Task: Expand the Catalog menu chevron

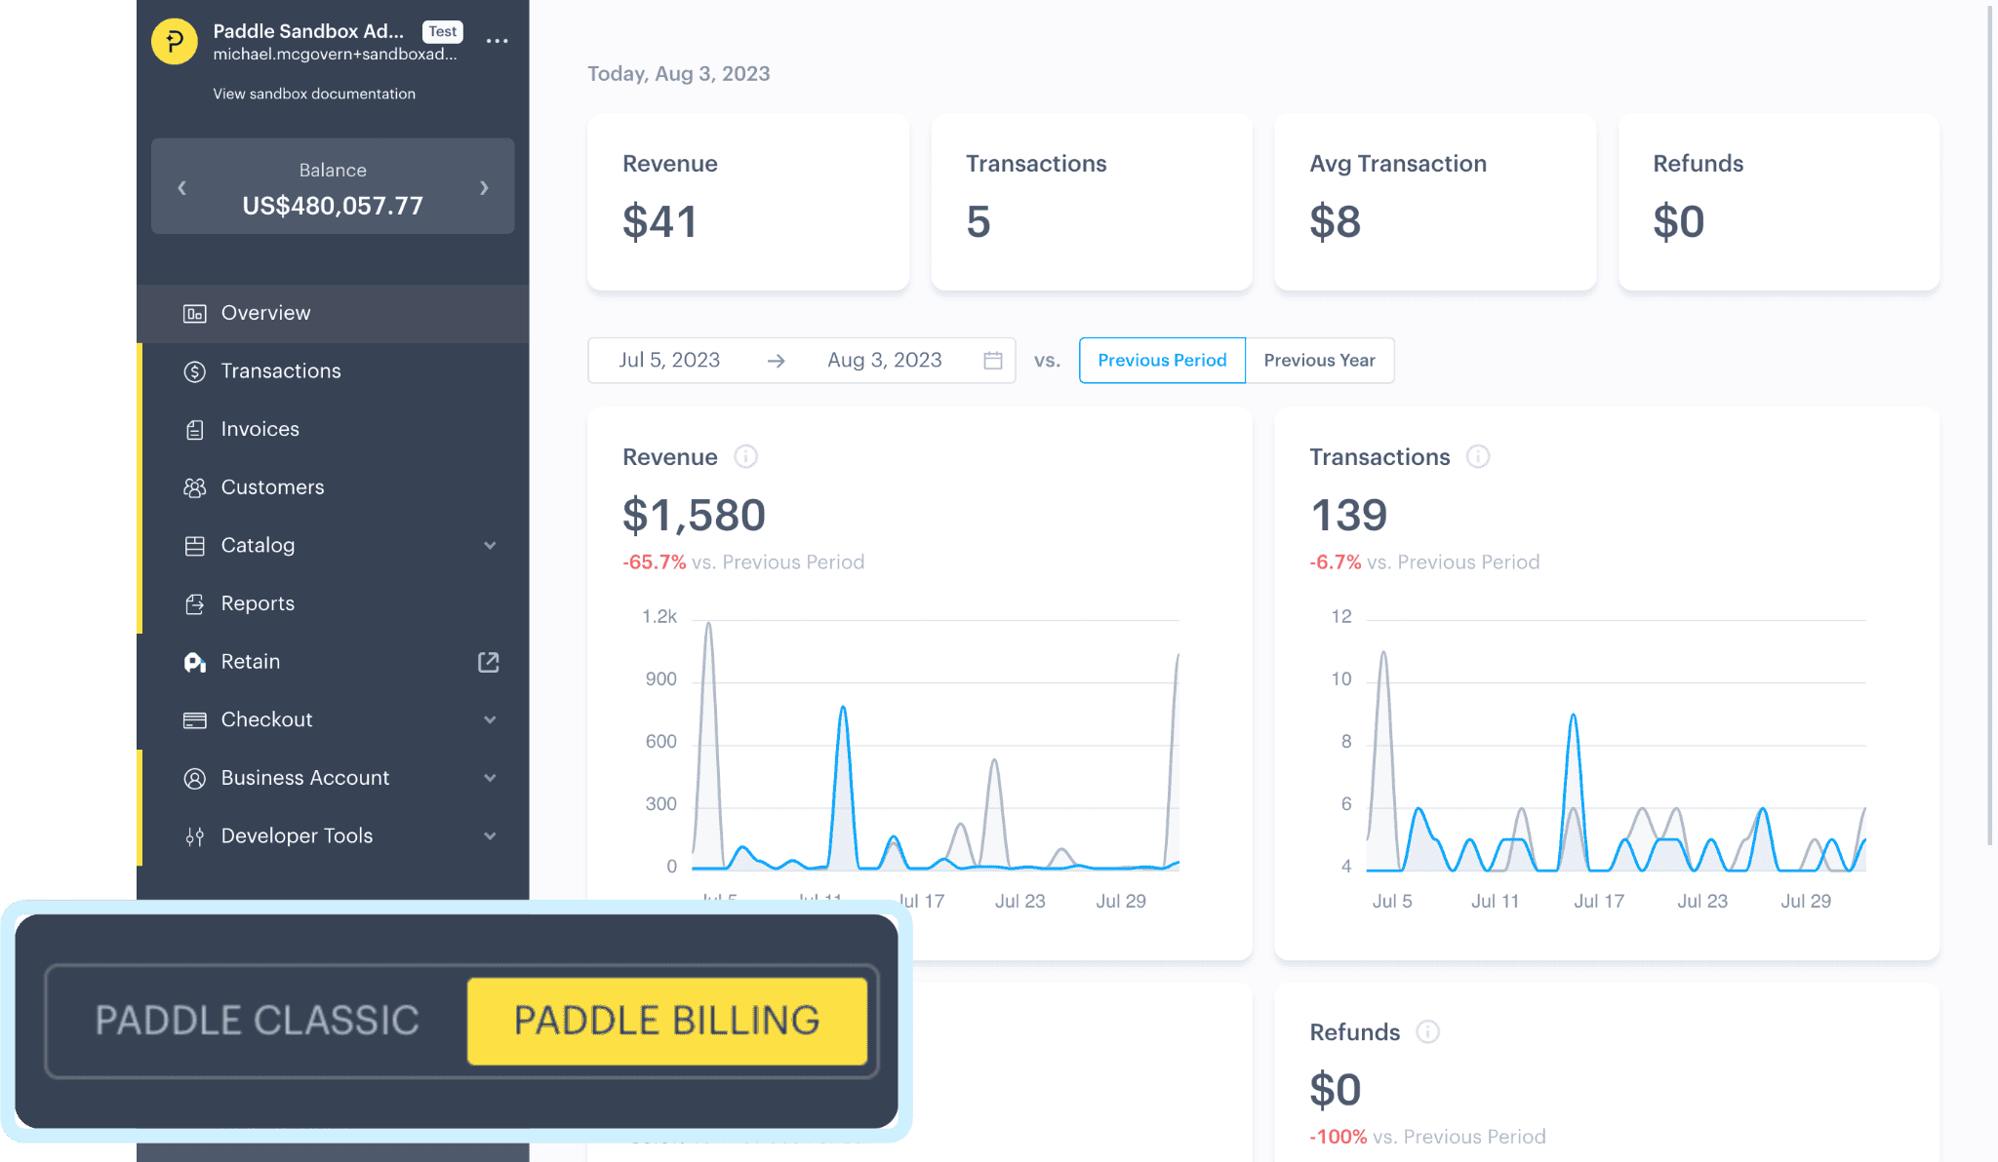Action: [x=490, y=546]
